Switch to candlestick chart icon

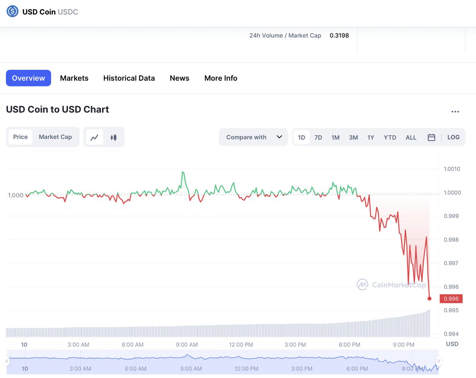pyautogui.click(x=114, y=137)
